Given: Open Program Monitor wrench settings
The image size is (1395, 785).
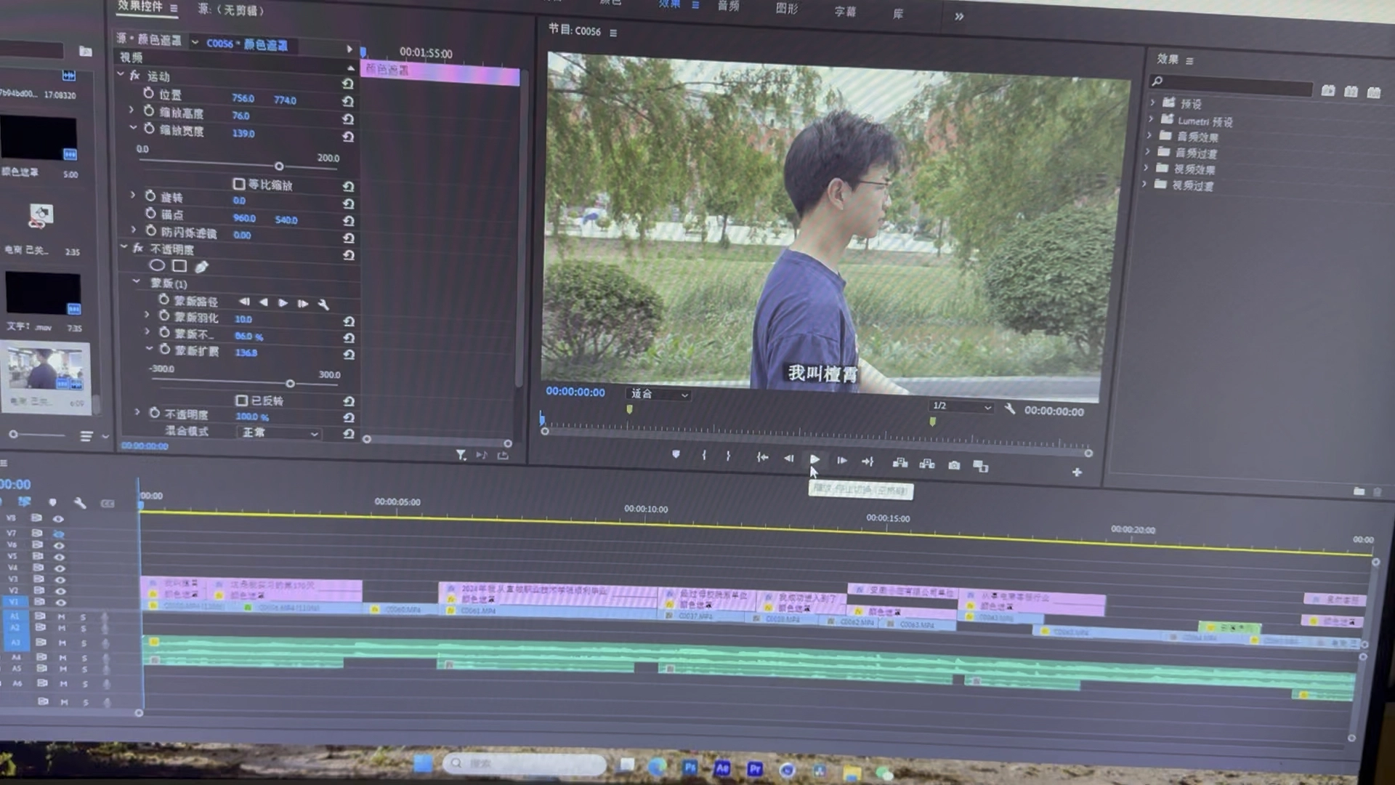Looking at the screenshot, I should (x=1009, y=408).
